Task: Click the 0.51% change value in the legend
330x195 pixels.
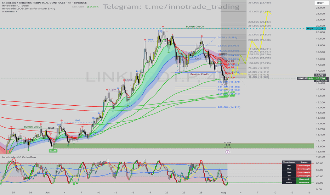Action: coord(94,7)
